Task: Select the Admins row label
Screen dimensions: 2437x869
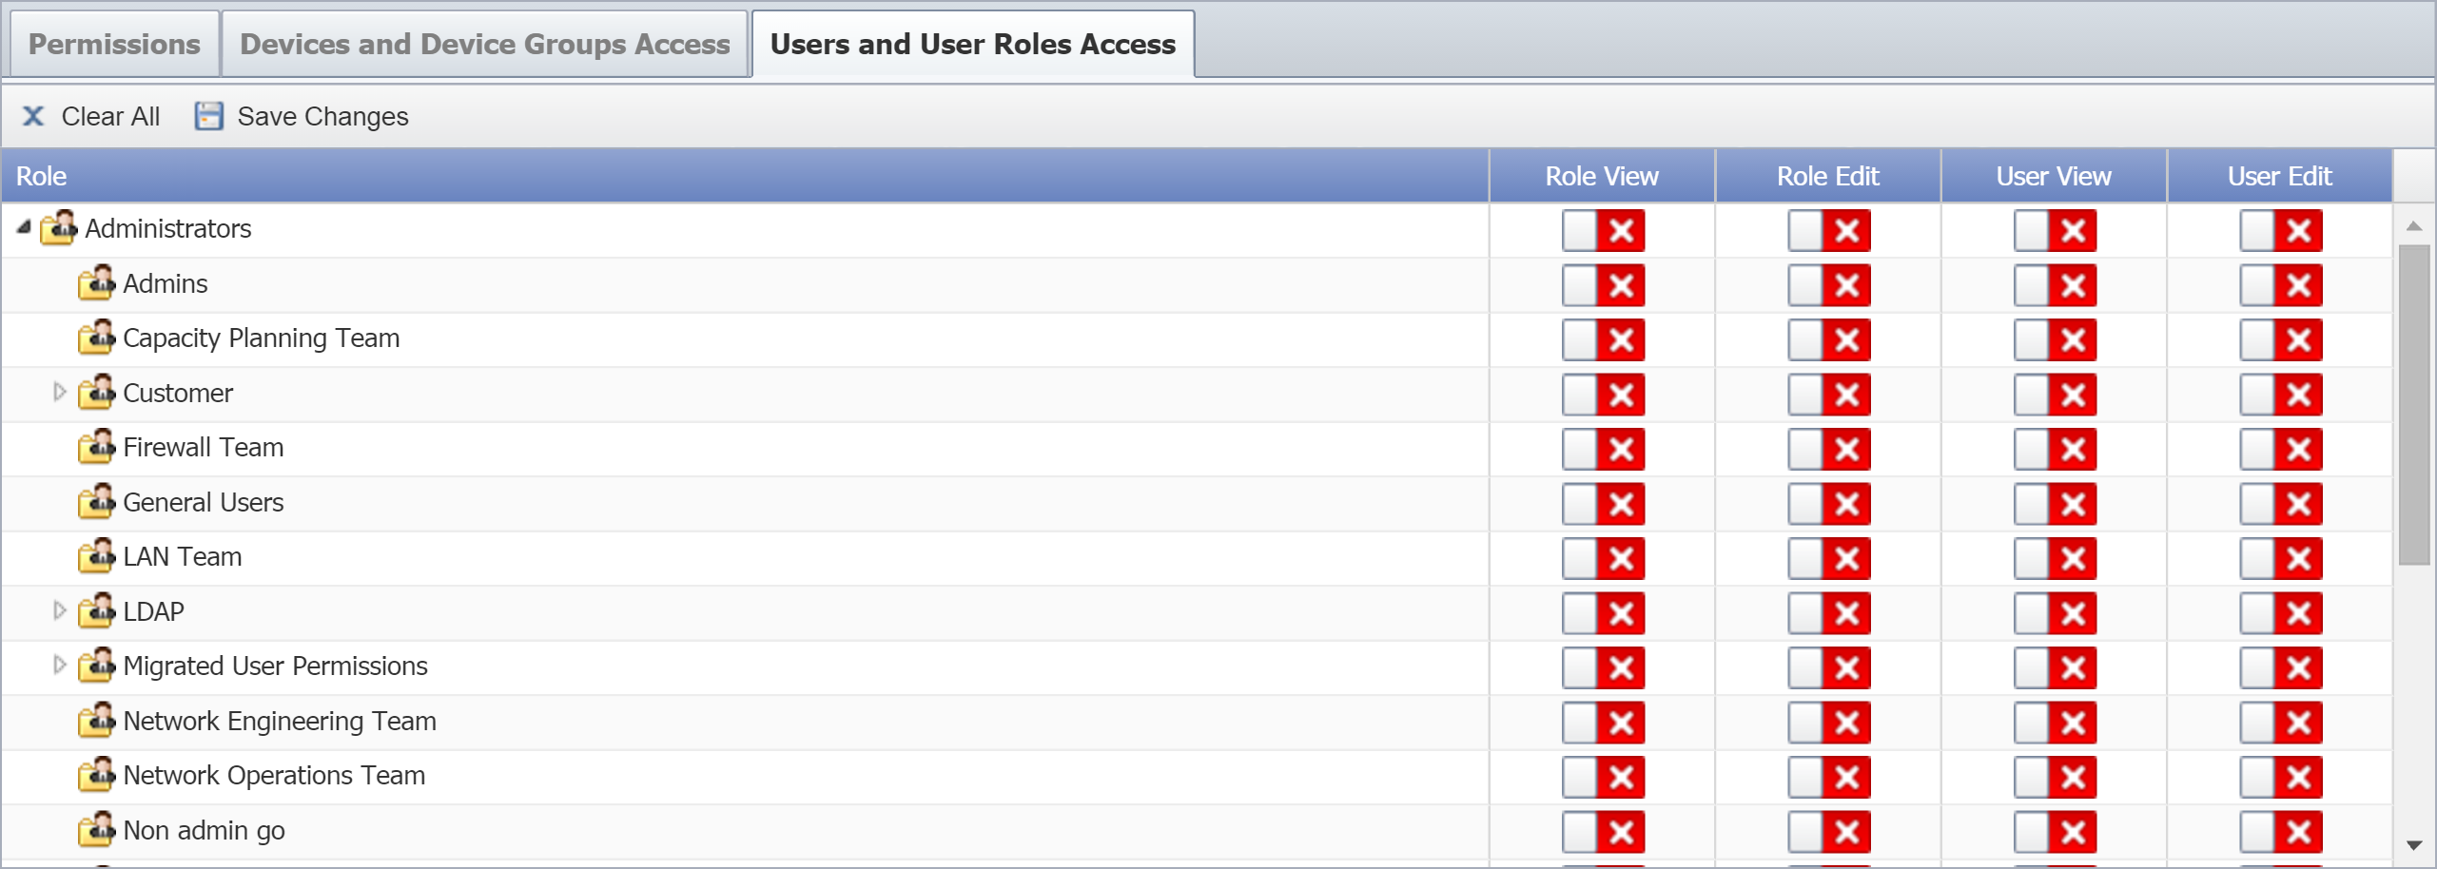Action: tap(166, 284)
